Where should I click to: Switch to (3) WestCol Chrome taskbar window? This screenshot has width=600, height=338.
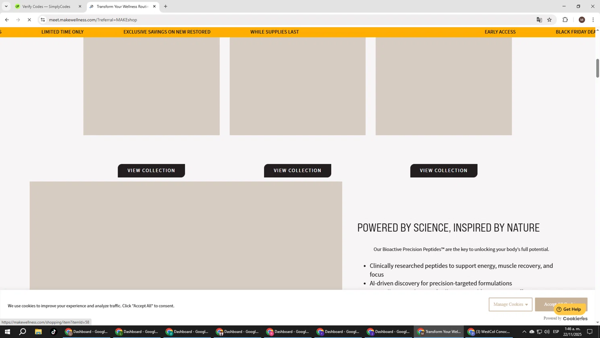pos(489,332)
